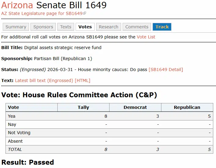Select the Votes tab

(x=85, y=27)
